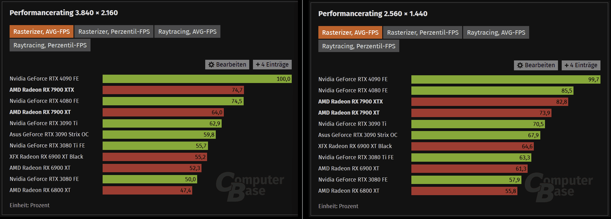Select Rasterizer, AVG-FPS tab in 1440p chart
The width and height of the screenshot is (611, 219).
(350, 33)
